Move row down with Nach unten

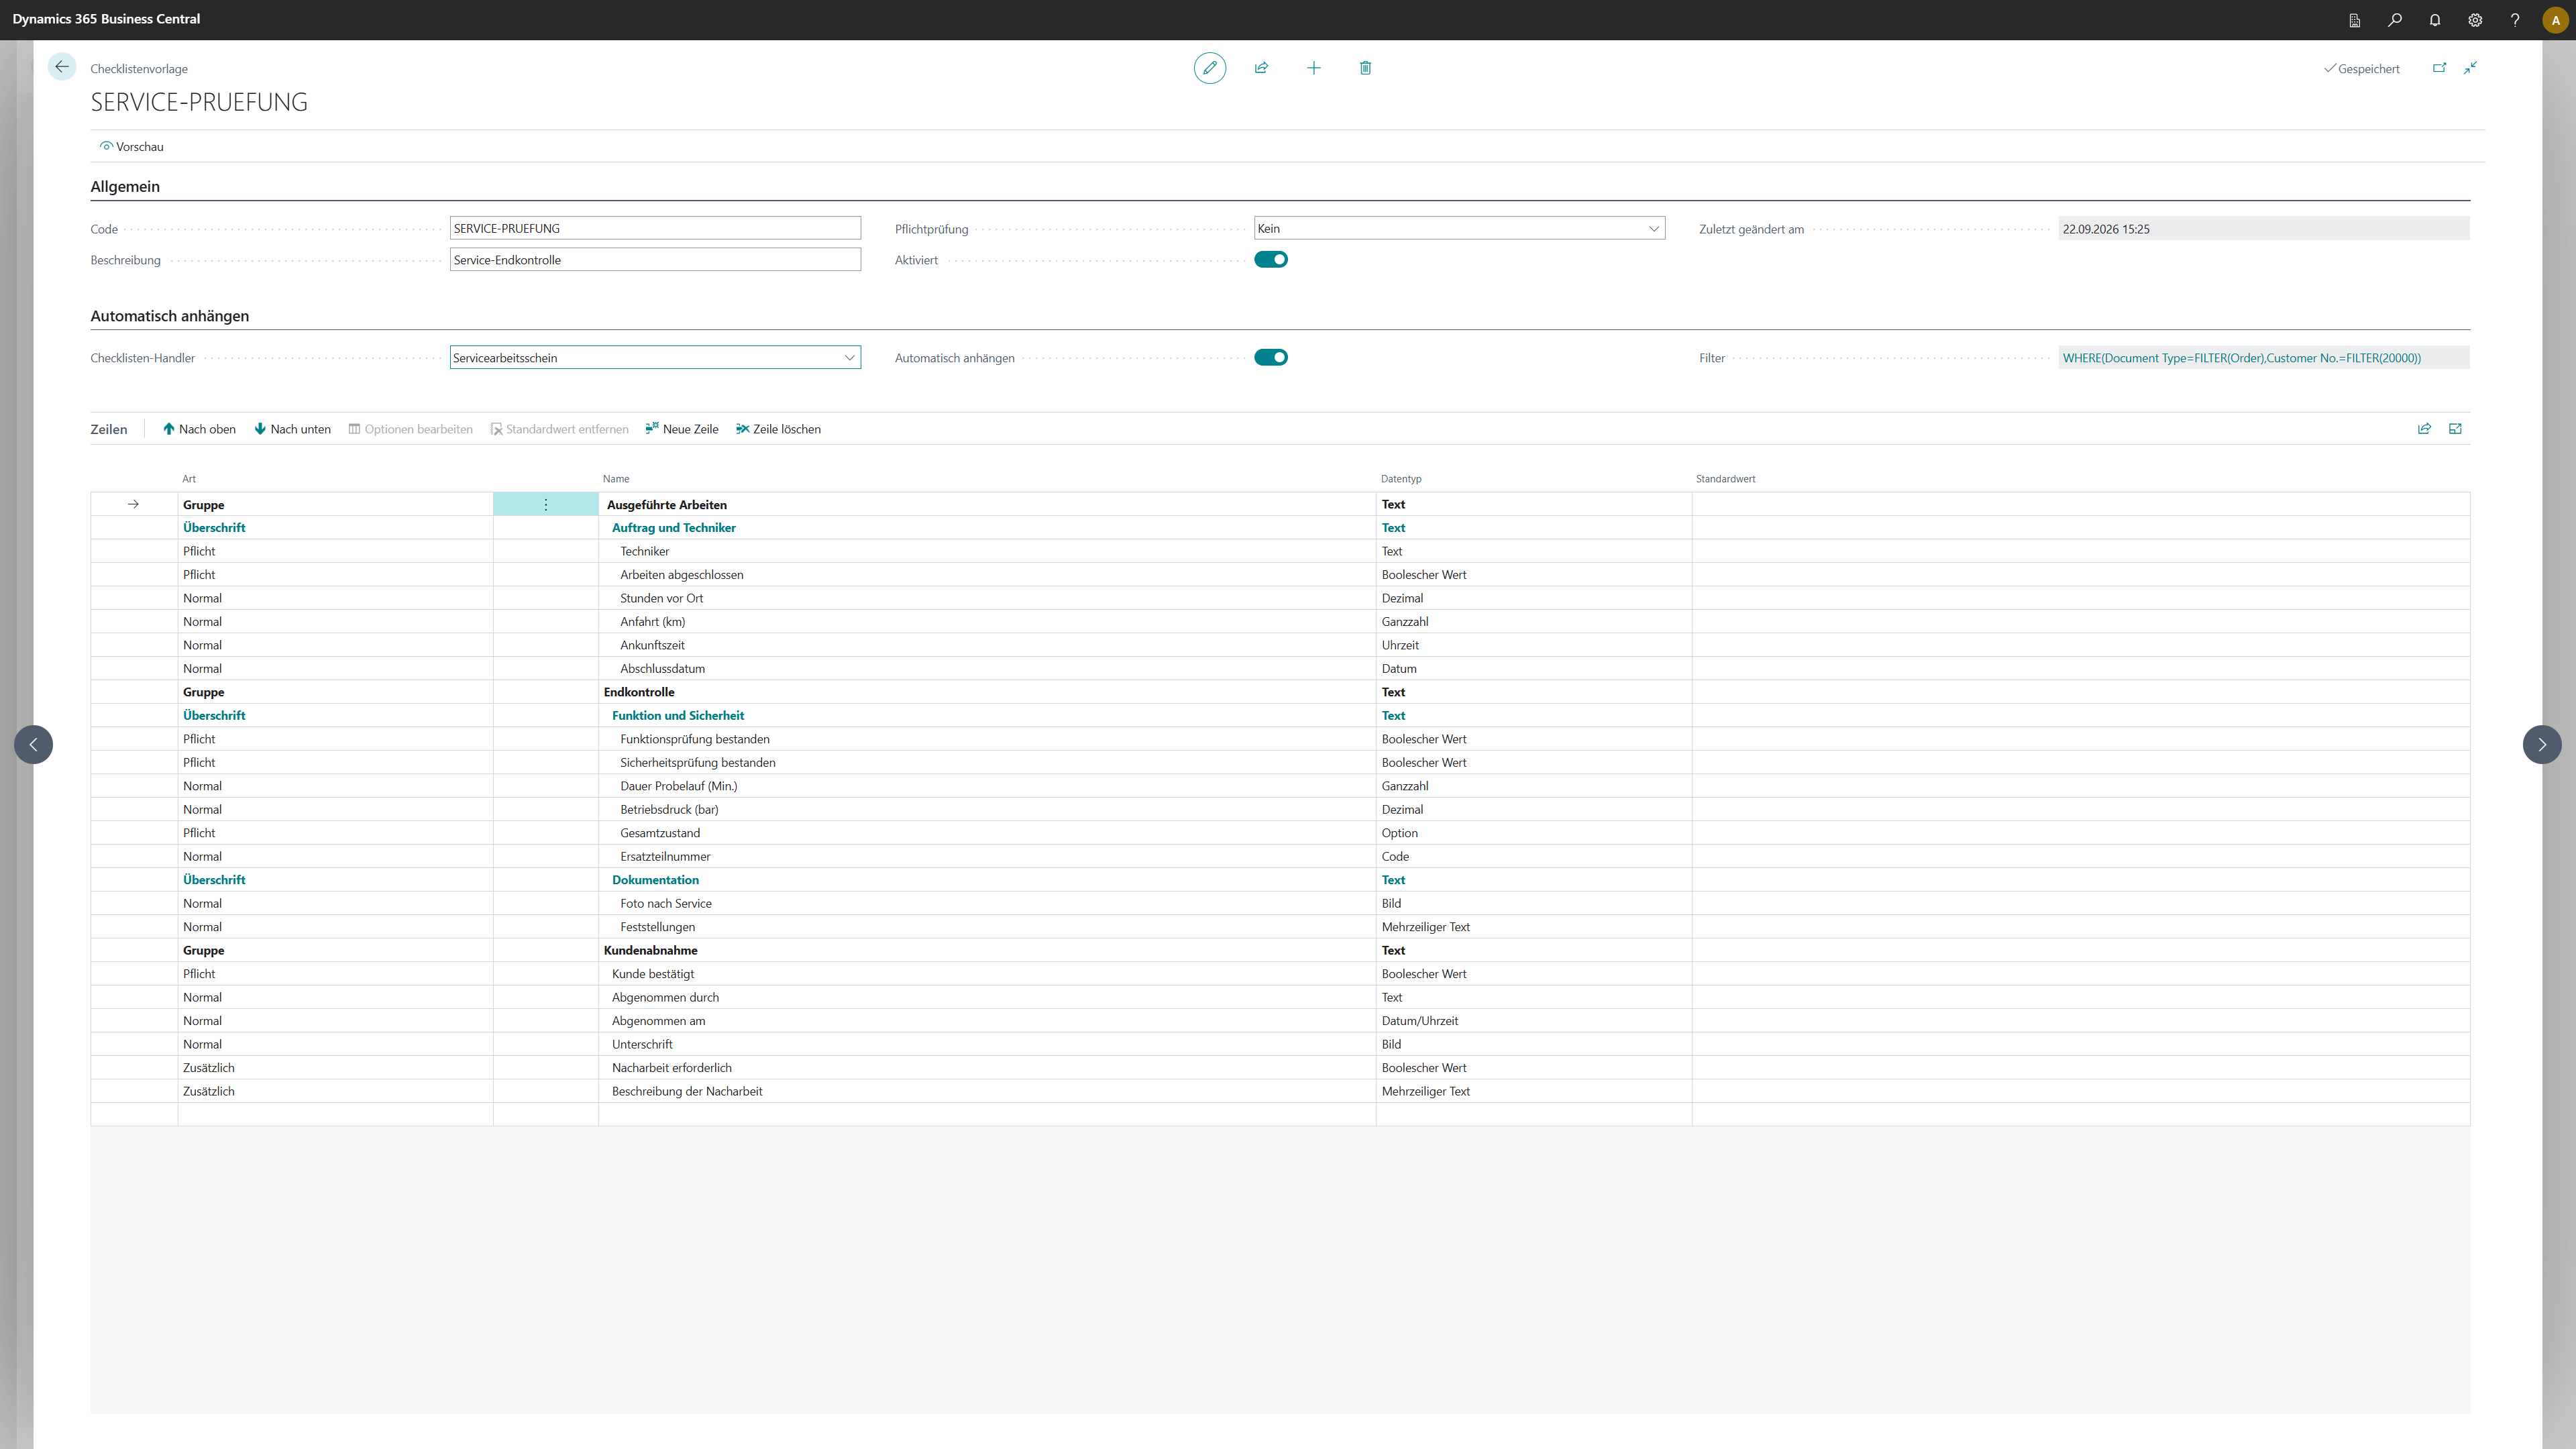[292, 429]
